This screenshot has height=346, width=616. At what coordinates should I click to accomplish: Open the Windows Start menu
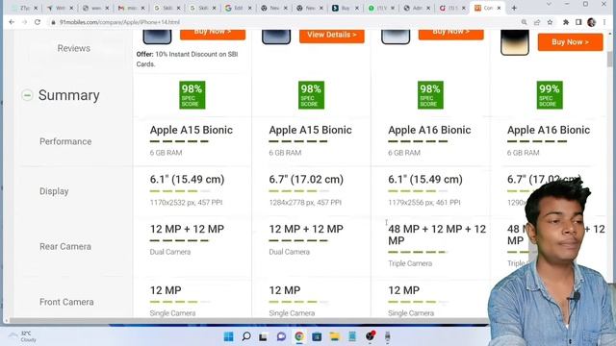pos(228,336)
